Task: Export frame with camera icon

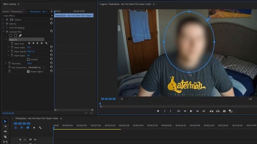Action: tap(224, 111)
